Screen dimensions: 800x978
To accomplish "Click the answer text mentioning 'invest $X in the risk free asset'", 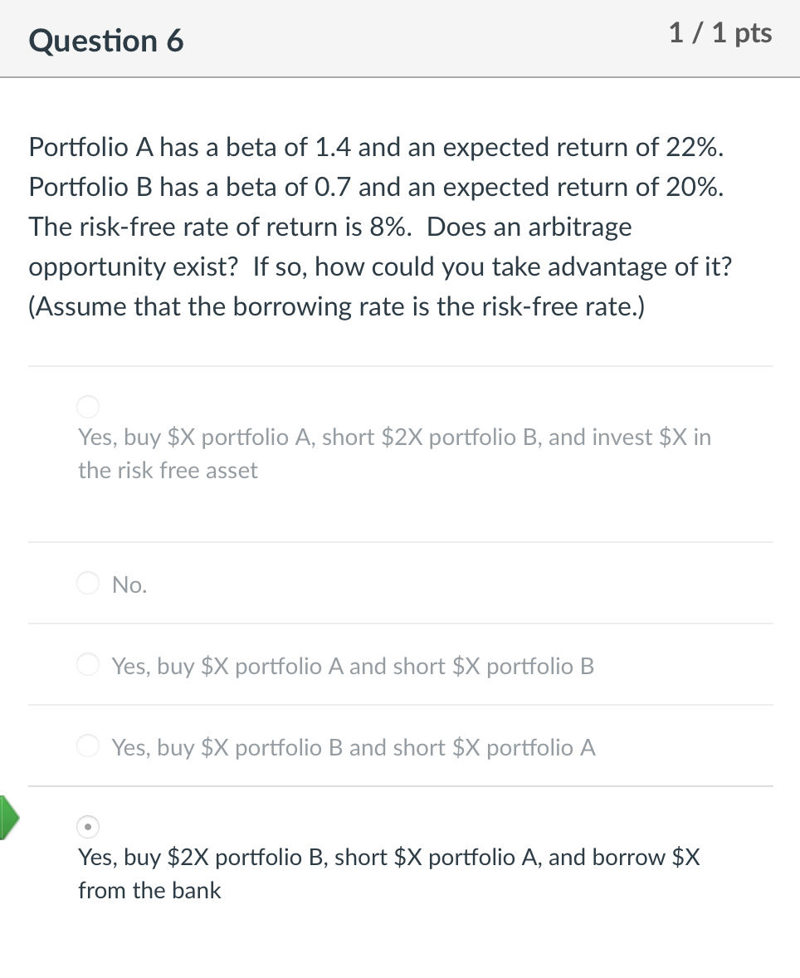I will point(394,453).
